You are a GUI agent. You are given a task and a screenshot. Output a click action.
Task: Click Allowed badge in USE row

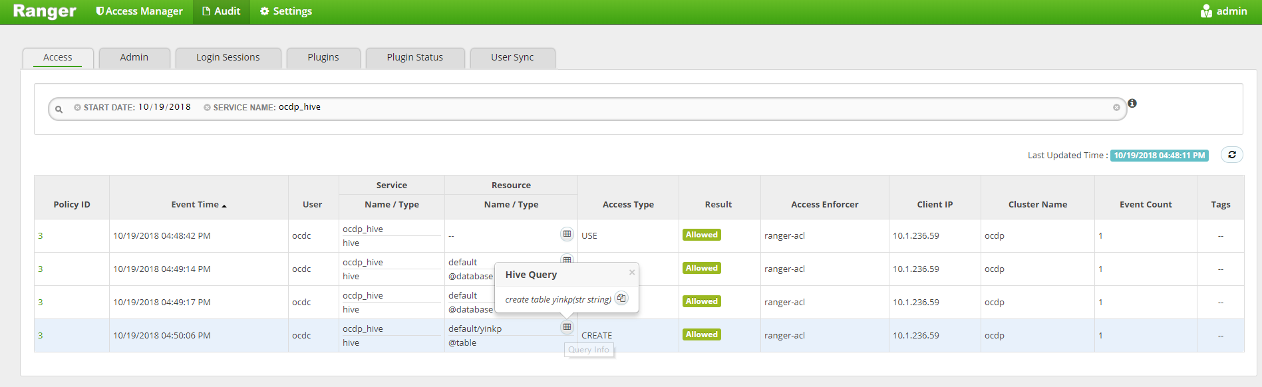point(702,235)
